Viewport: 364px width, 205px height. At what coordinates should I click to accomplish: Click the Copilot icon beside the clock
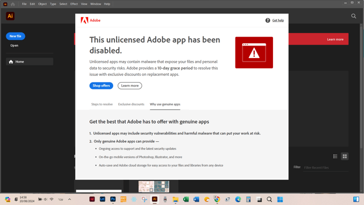(7, 199)
